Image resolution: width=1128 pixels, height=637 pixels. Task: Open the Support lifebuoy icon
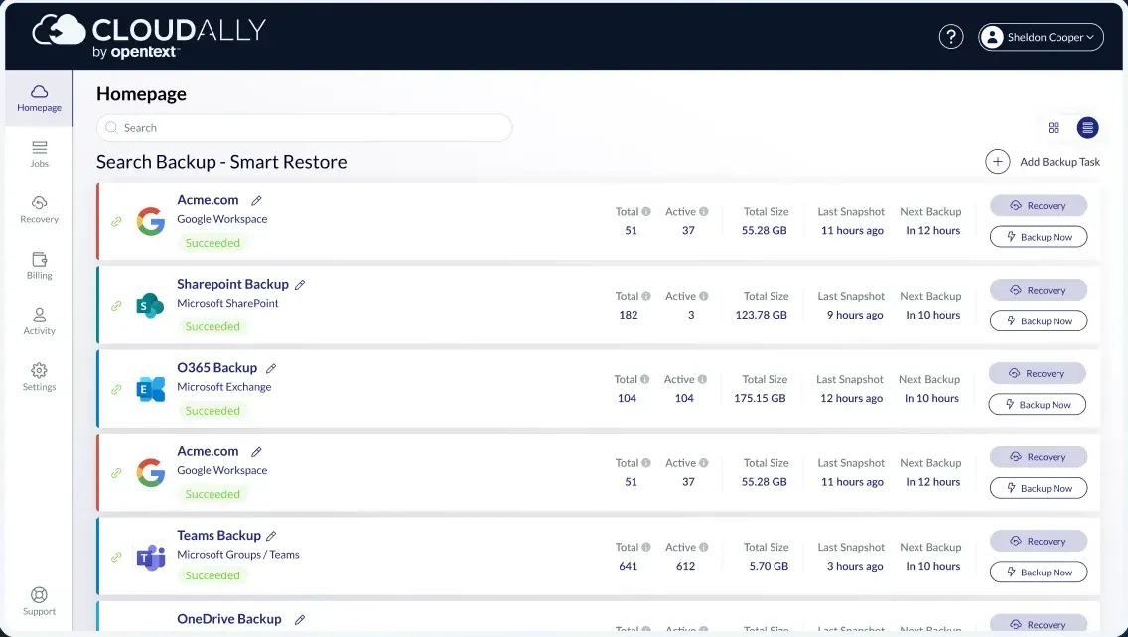pyautogui.click(x=39, y=594)
